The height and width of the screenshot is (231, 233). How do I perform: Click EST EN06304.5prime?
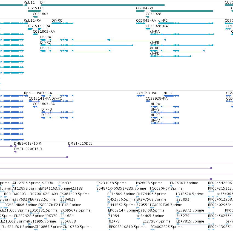(x=184, y=183)
